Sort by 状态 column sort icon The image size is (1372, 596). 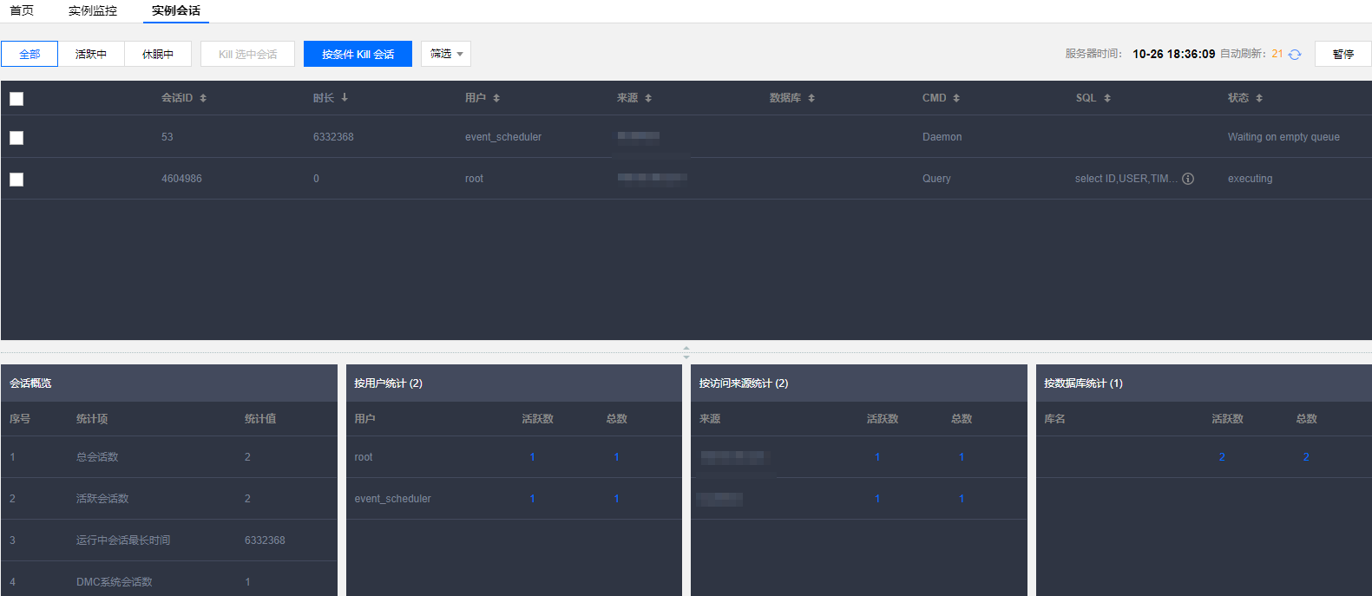click(x=1259, y=98)
